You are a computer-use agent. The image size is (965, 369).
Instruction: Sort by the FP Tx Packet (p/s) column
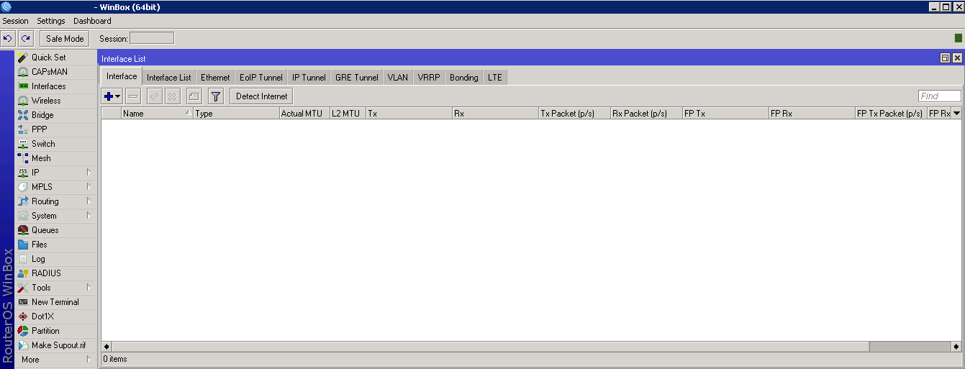point(892,113)
